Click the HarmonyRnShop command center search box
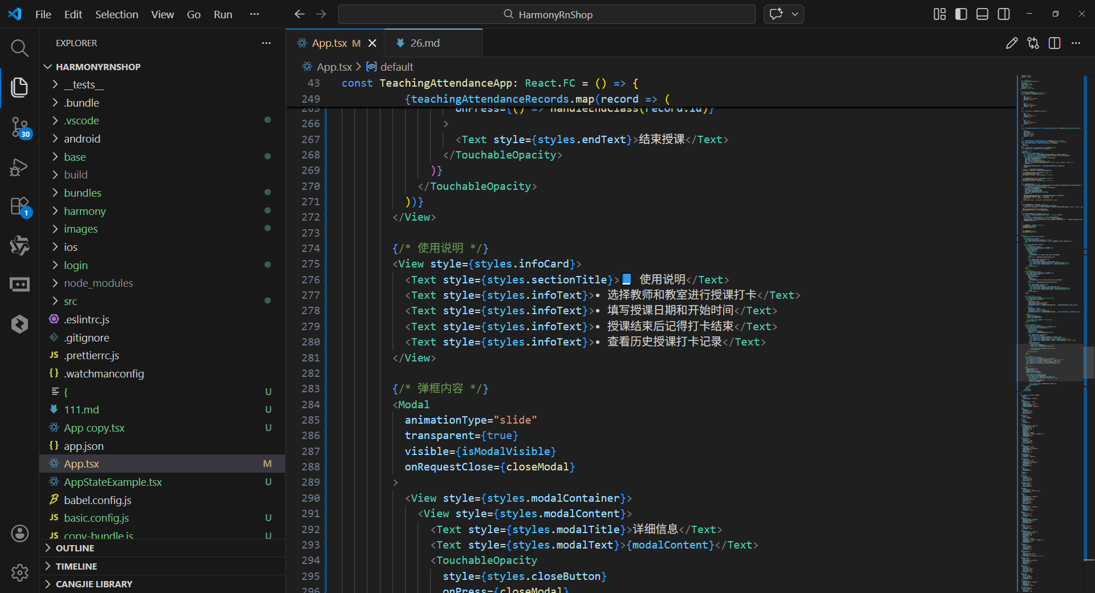The height and width of the screenshot is (593, 1095). click(546, 14)
